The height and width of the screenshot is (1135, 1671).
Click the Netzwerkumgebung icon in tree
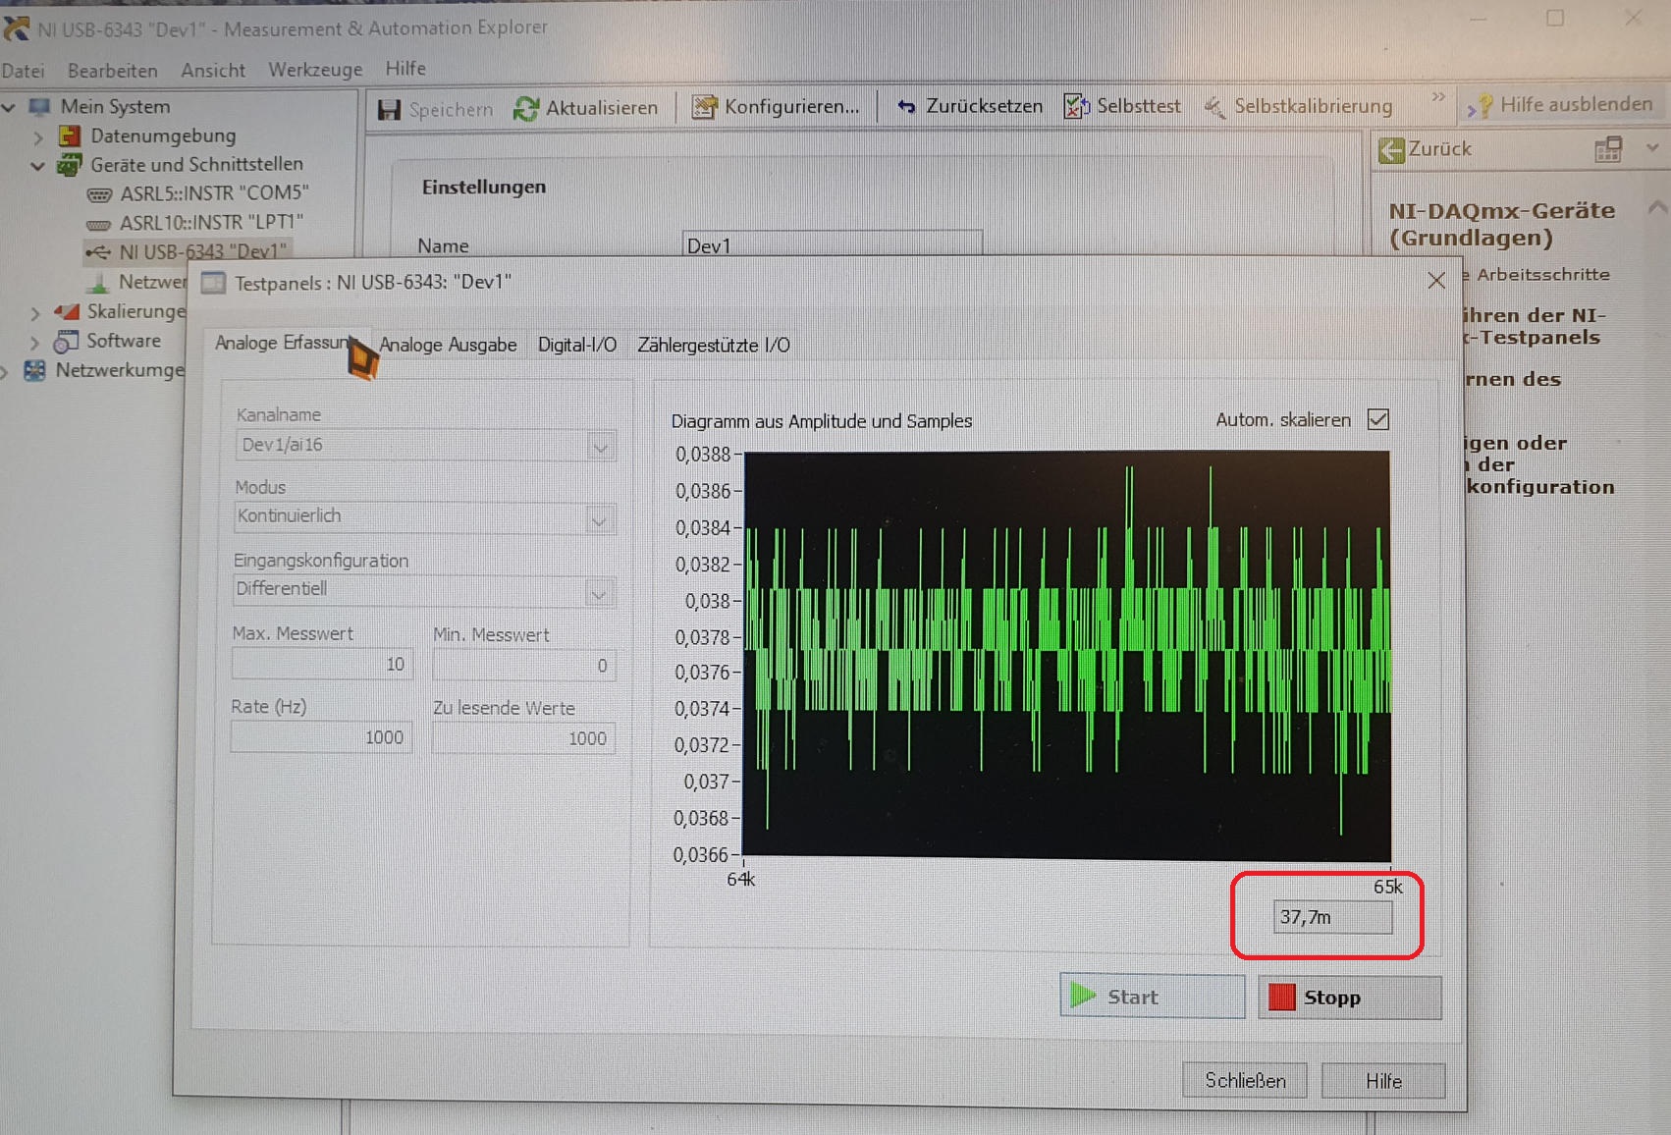(34, 370)
